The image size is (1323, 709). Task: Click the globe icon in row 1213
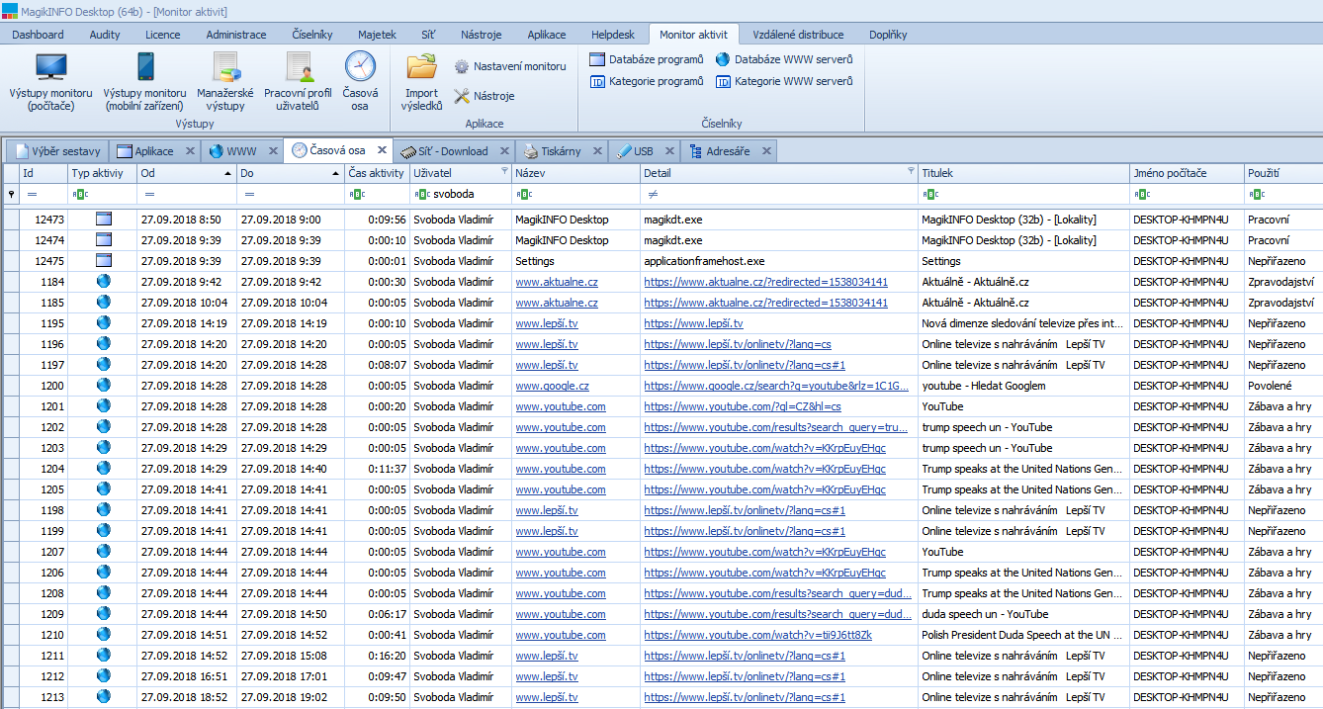104,696
